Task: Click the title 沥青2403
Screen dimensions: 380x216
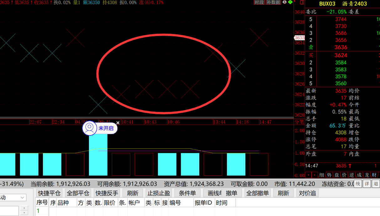Action: pos(354,4)
